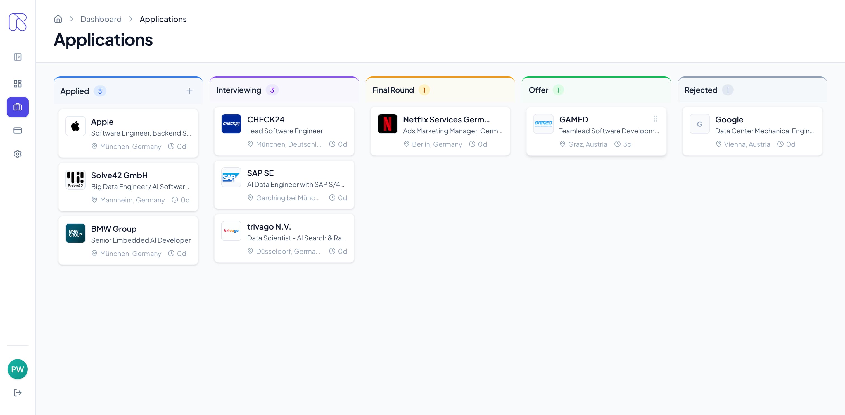
Task: Click 'AI Data Engineer with SAP S/4' text
Action: pos(296,184)
